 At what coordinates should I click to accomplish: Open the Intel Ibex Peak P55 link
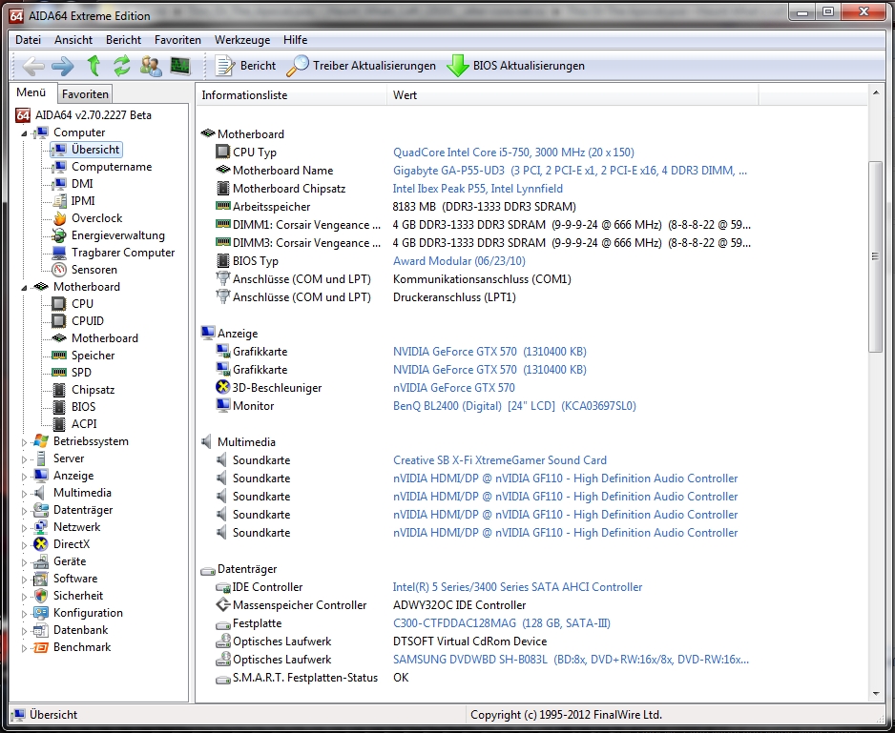[x=478, y=188]
